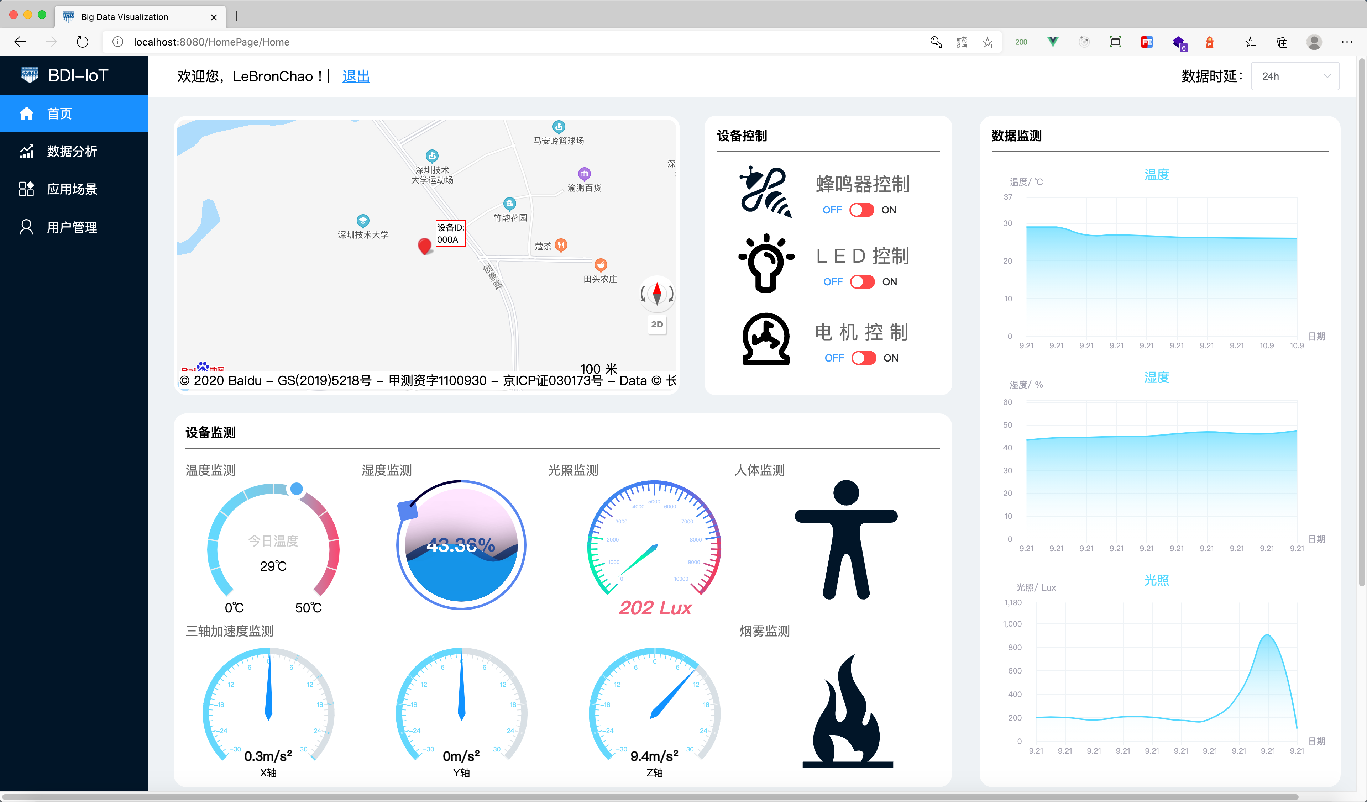Toggle the LED control switch
The image size is (1367, 802).
(862, 282)
